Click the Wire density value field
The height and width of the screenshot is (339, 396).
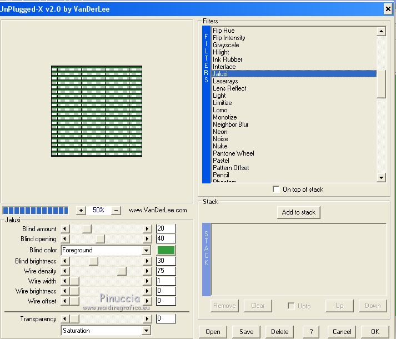[166, 271]
